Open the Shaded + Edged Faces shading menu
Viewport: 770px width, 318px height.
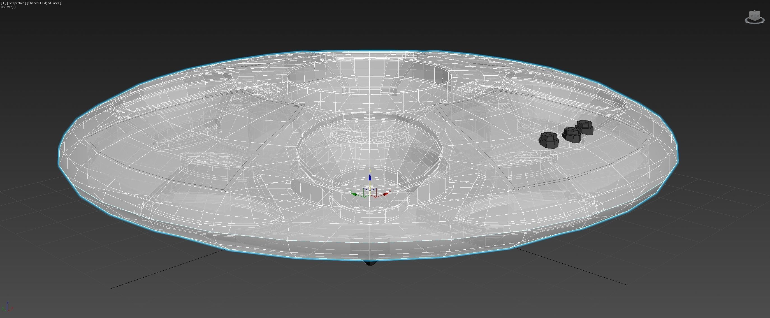pyautogui.click(x=44, y=3)
